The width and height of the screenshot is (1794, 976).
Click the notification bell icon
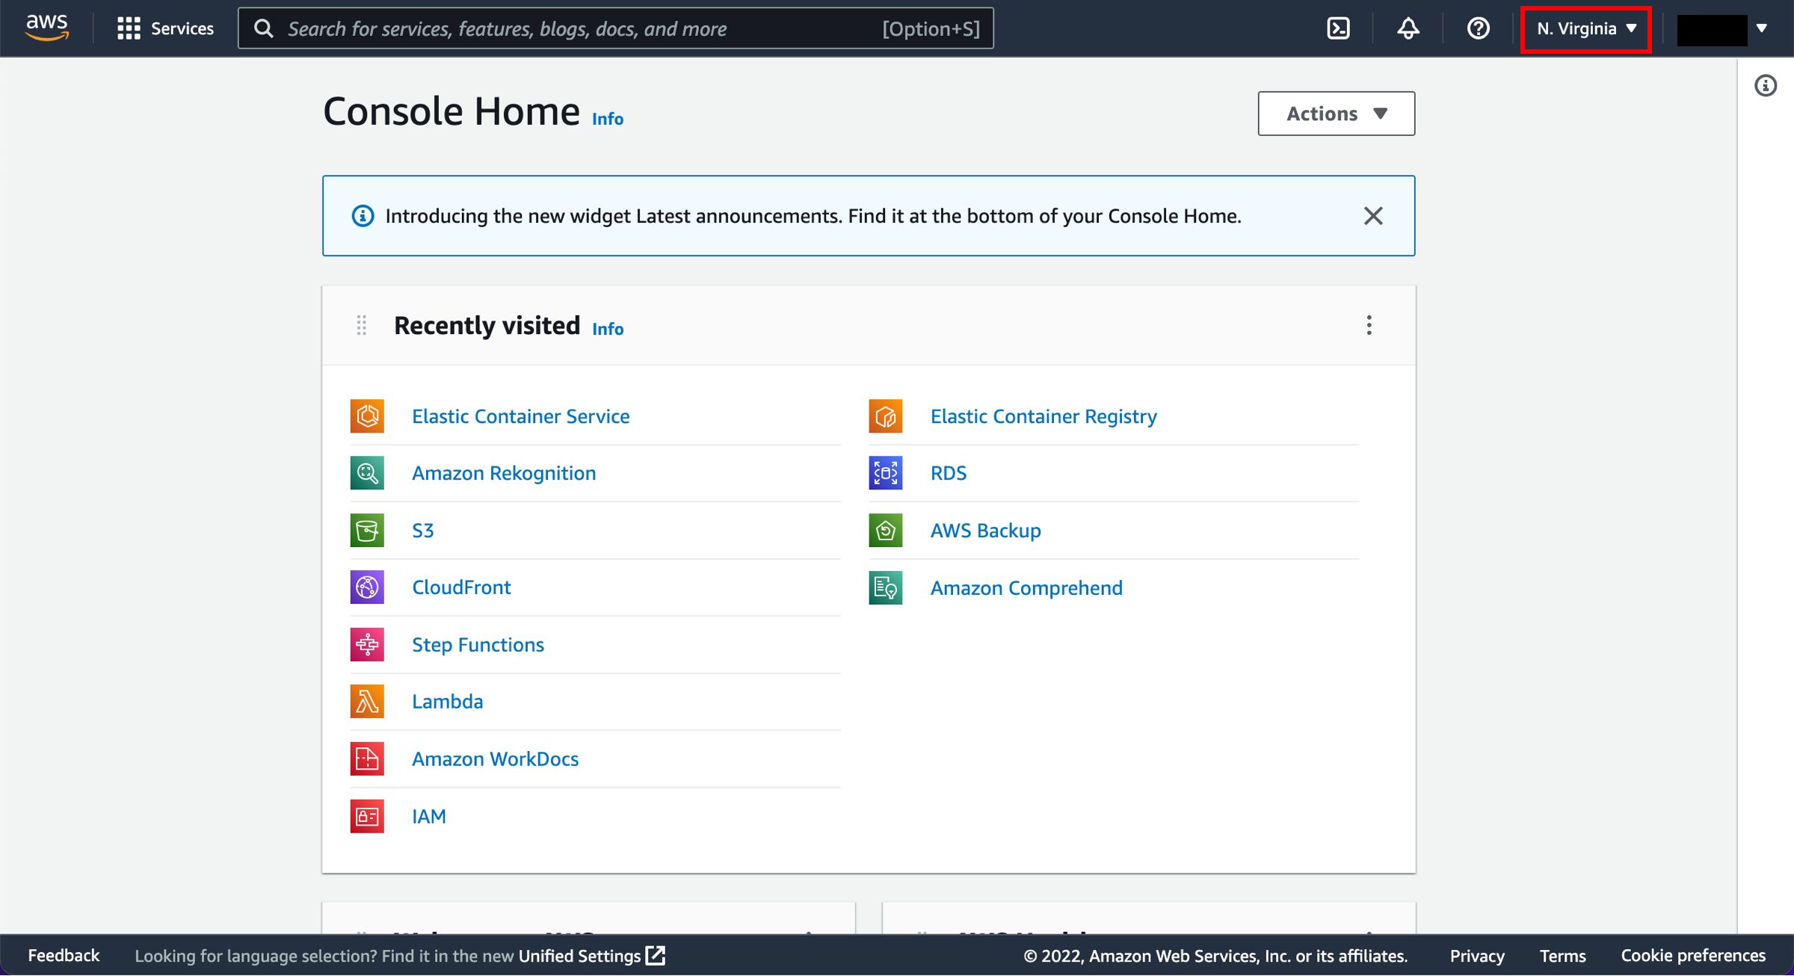tap(1408, 28)
